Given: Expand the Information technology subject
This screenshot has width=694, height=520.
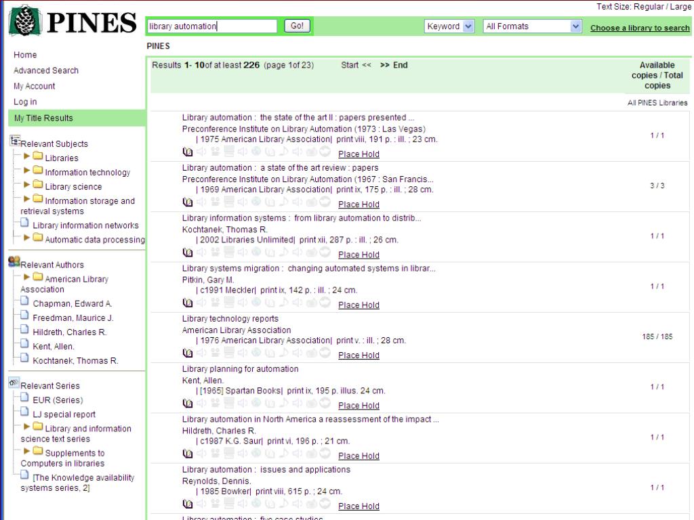Looking at the screenshot, I should pos(27,171).
